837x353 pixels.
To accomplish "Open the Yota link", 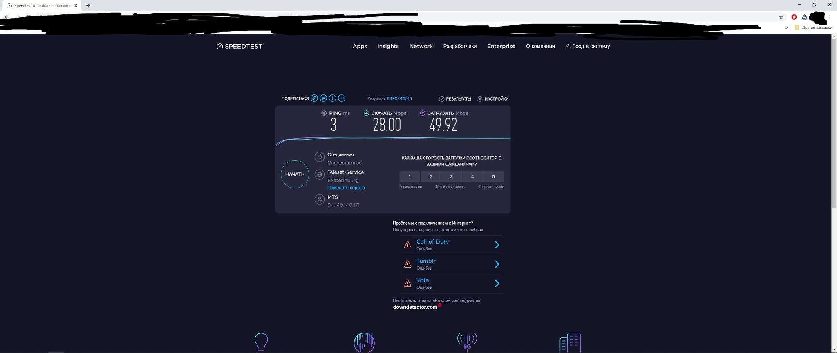I will click(x=423, y=280).
